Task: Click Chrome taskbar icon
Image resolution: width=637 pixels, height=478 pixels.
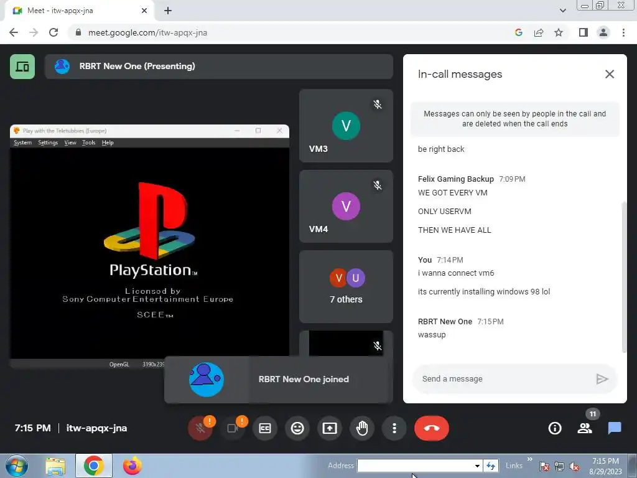Action: coord(93,466)
